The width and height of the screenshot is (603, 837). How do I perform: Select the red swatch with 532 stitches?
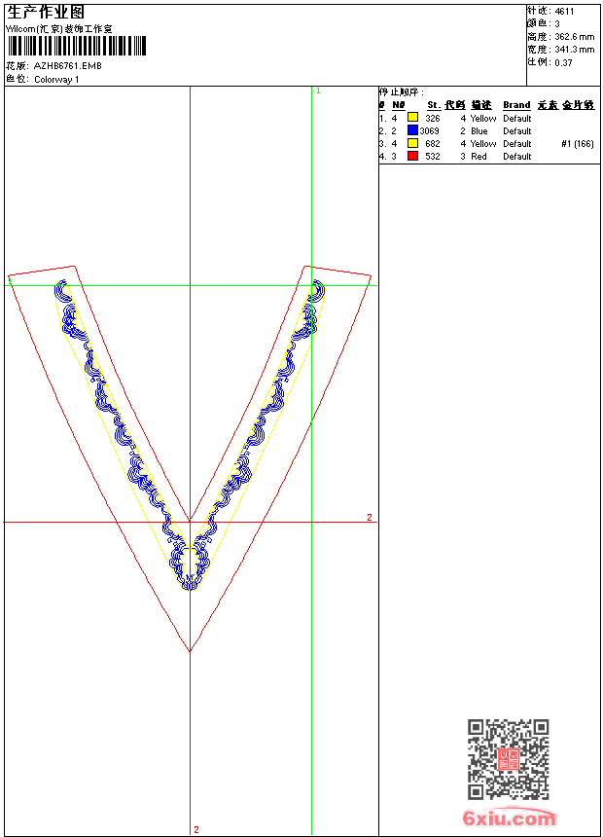point(412,156)
